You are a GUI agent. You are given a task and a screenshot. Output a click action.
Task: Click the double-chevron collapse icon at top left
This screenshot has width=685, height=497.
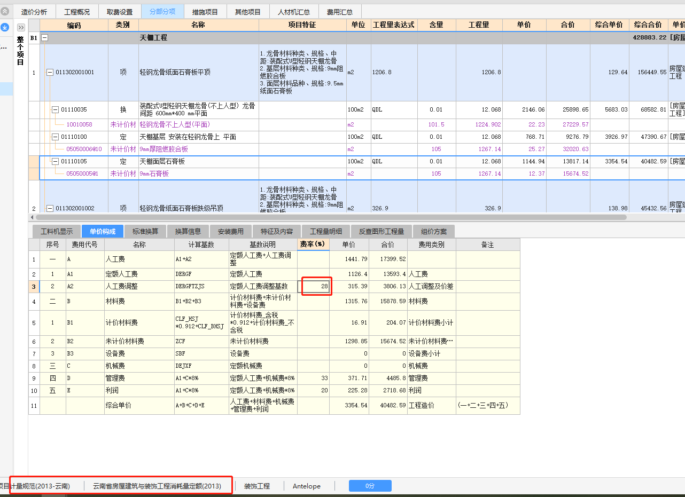pyautogui.click(x=5, y=11)
